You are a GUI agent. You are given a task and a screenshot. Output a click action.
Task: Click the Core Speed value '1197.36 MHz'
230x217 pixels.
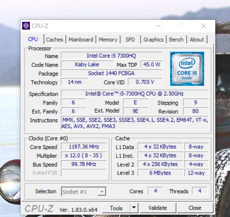[84, 147]
